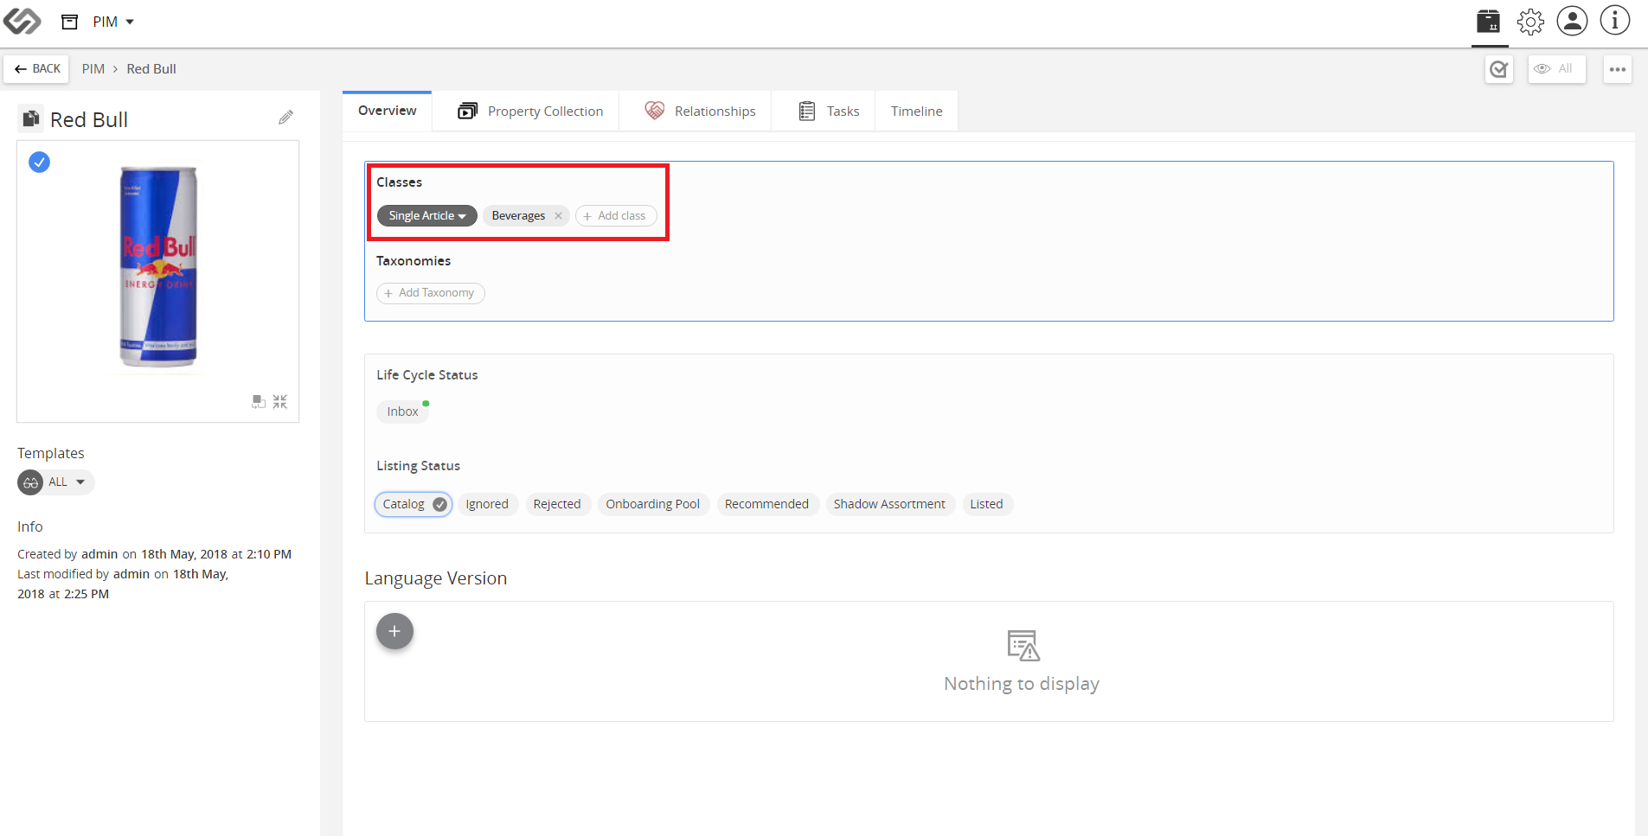
Task: Switch to the Overview tab
Action: click(388, 111)
